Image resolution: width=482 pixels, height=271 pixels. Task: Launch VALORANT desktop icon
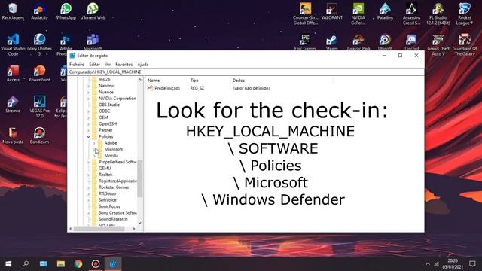point(331,11)
